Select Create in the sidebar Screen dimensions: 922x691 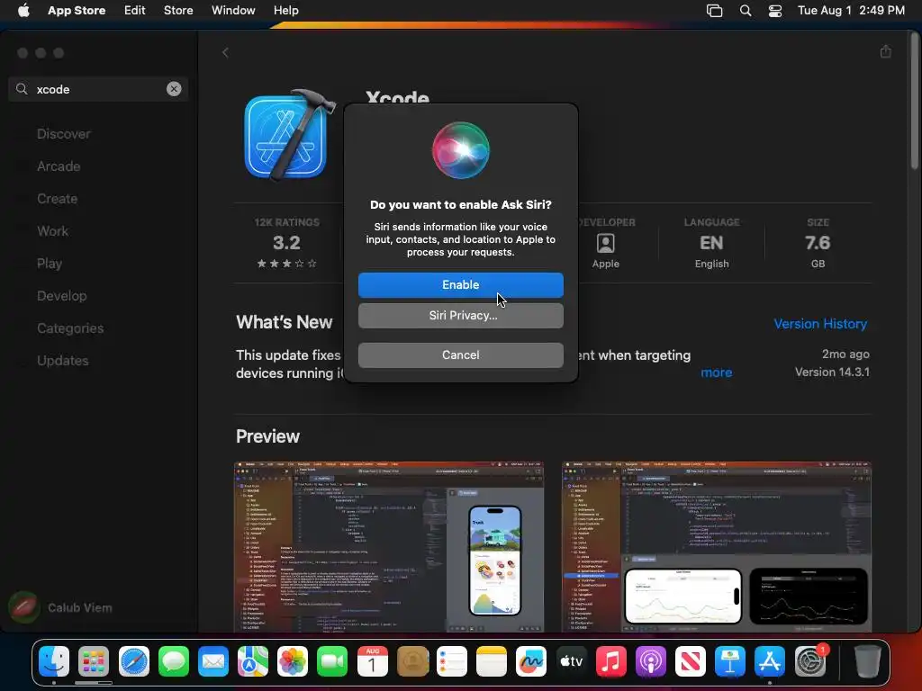(57, 199)
